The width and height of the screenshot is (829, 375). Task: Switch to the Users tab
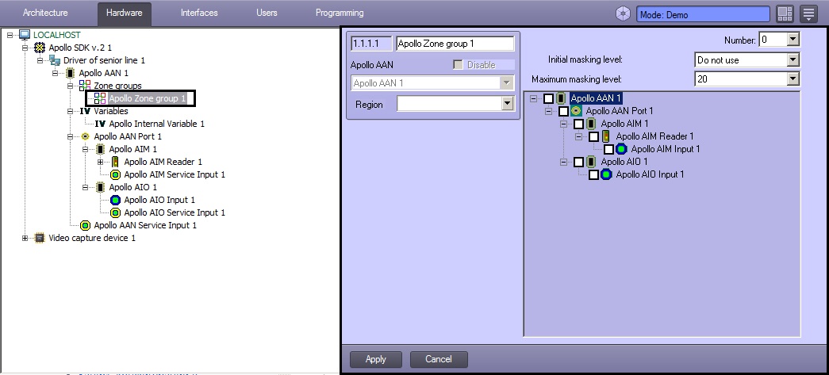pyautogui.click(x=267, y=12)
